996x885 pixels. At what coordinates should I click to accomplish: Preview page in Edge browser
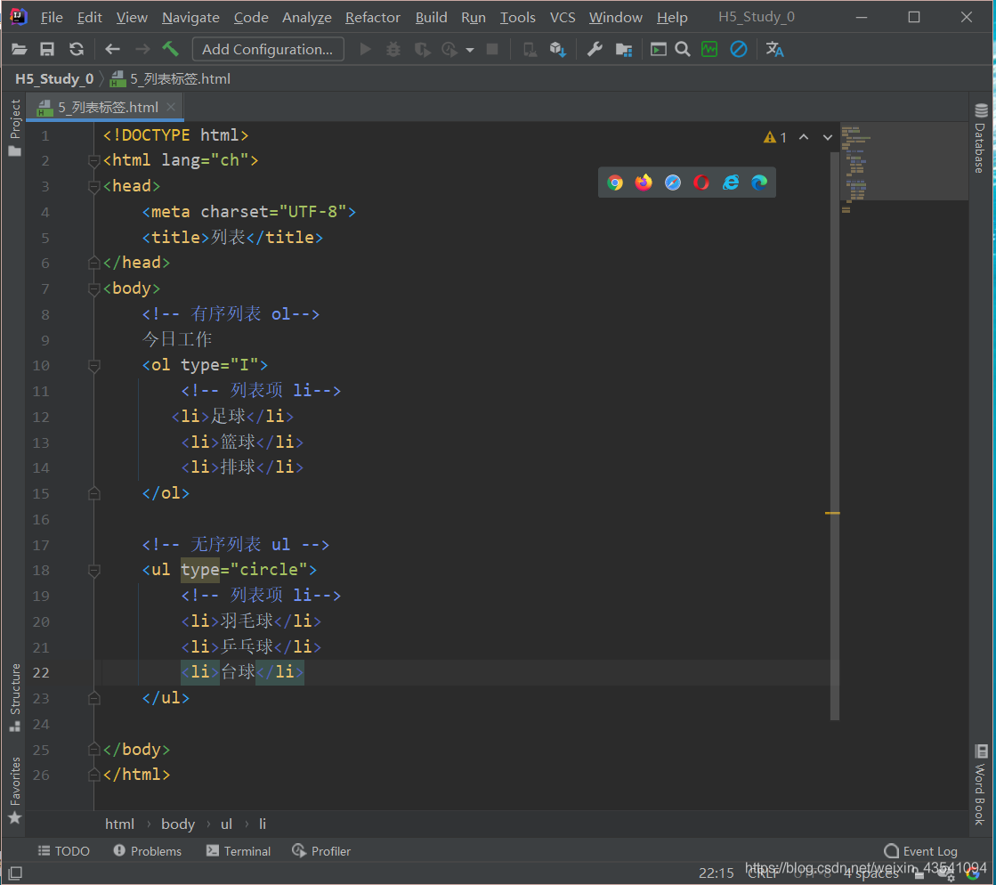tap(759, 183)
